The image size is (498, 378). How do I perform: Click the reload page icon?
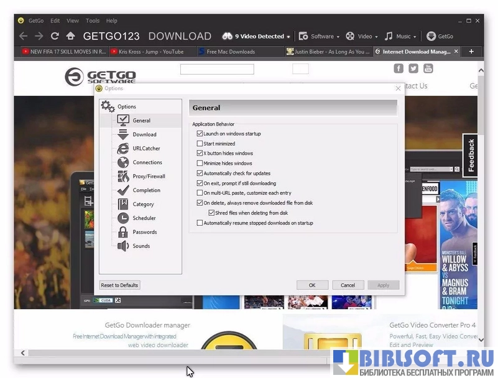(x=55, y=36)
